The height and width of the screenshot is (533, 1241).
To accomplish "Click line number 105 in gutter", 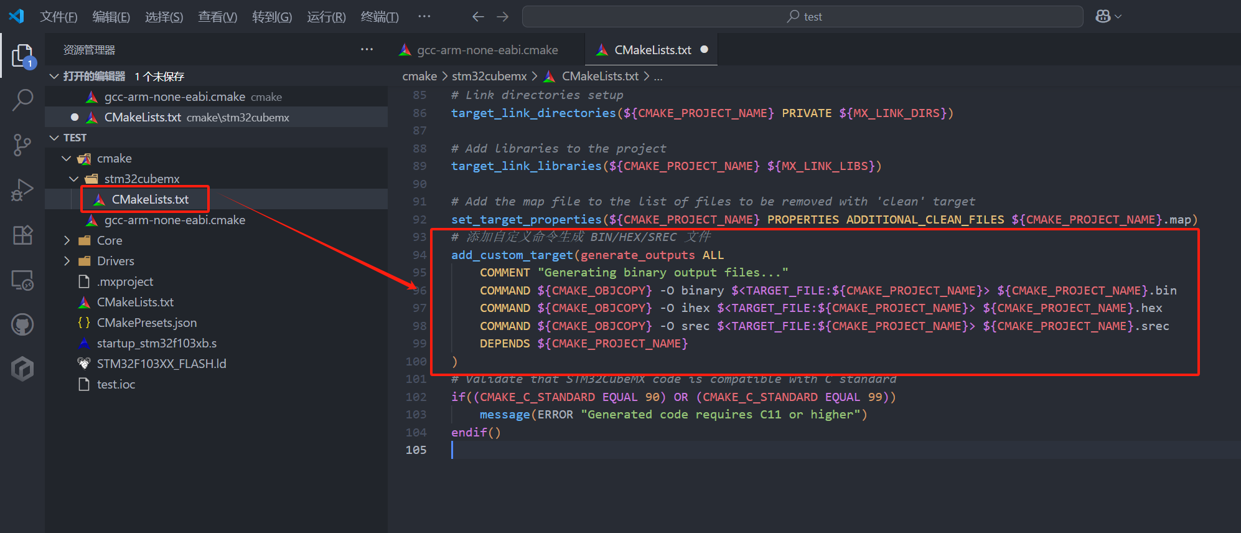I will (x=416, y=450).
